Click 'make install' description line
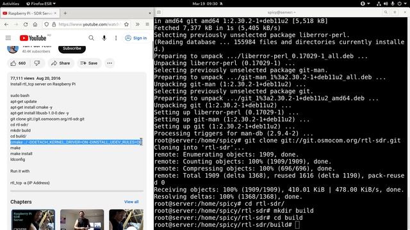The width and height of the screenshot is (410, 230). pyautogui.click(x=21, y=153)
